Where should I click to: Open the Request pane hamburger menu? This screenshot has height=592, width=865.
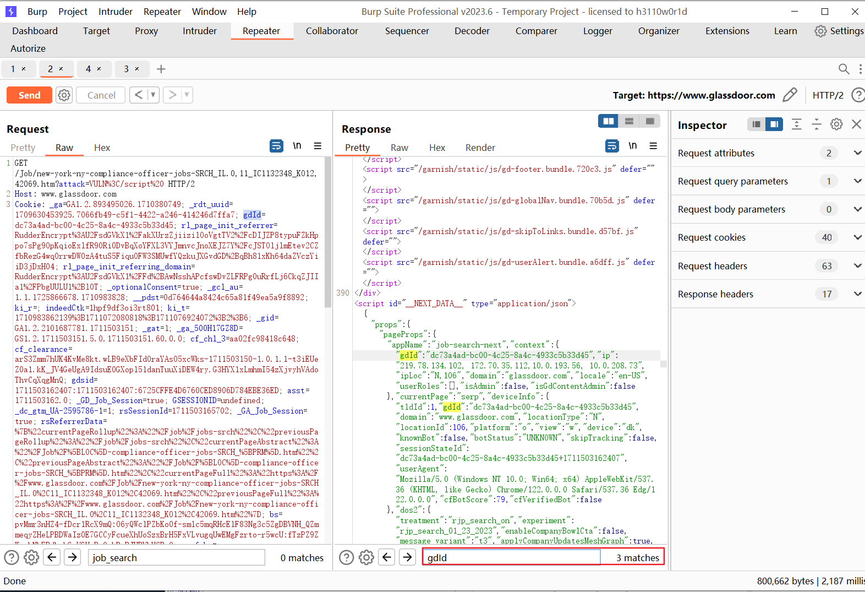(317, 146)
